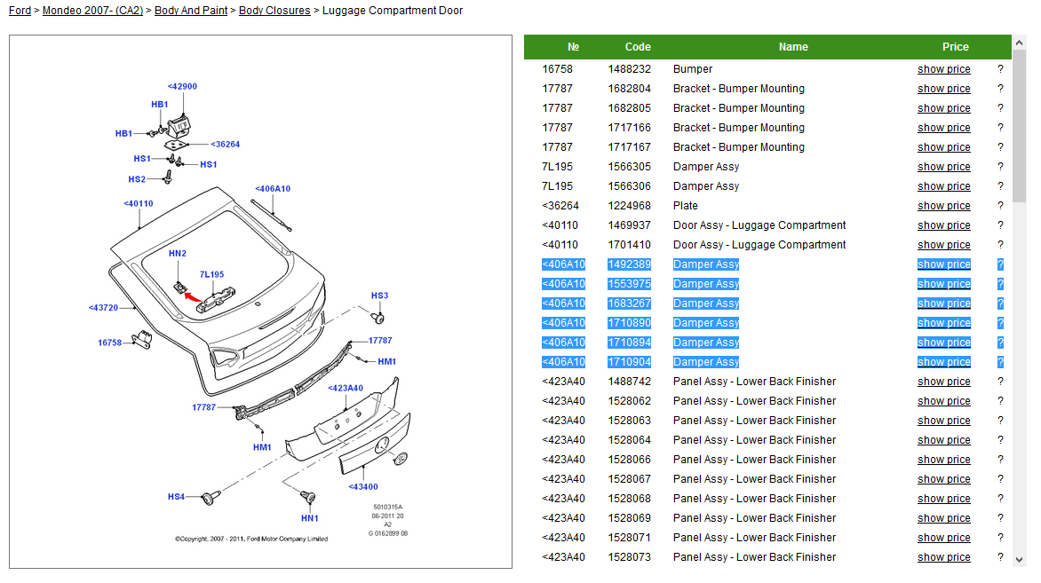Click the question mark in the Bumper 1488232 row

tap(1000, 69)
